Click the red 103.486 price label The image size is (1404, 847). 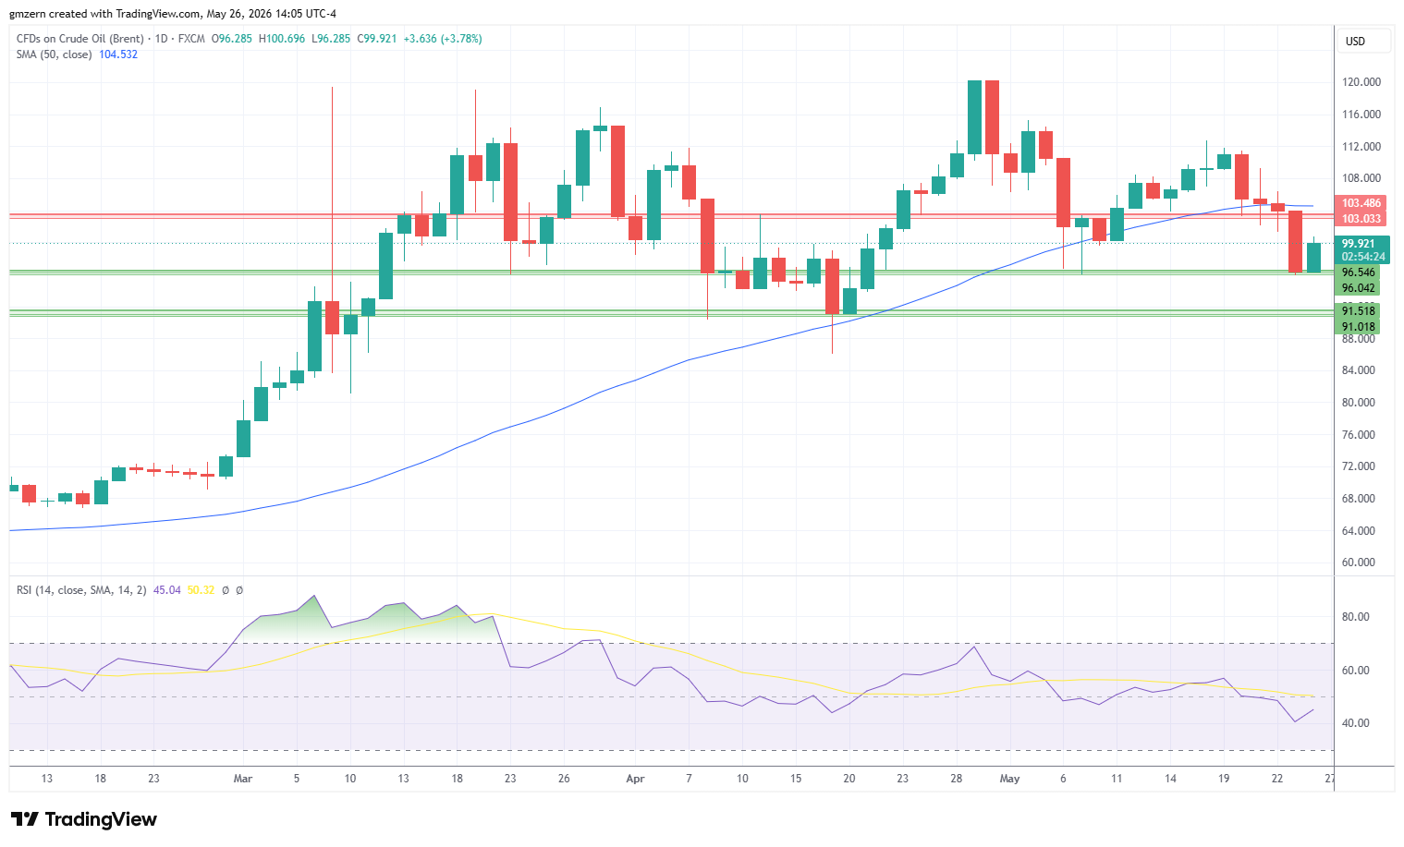click(1361, 203)
